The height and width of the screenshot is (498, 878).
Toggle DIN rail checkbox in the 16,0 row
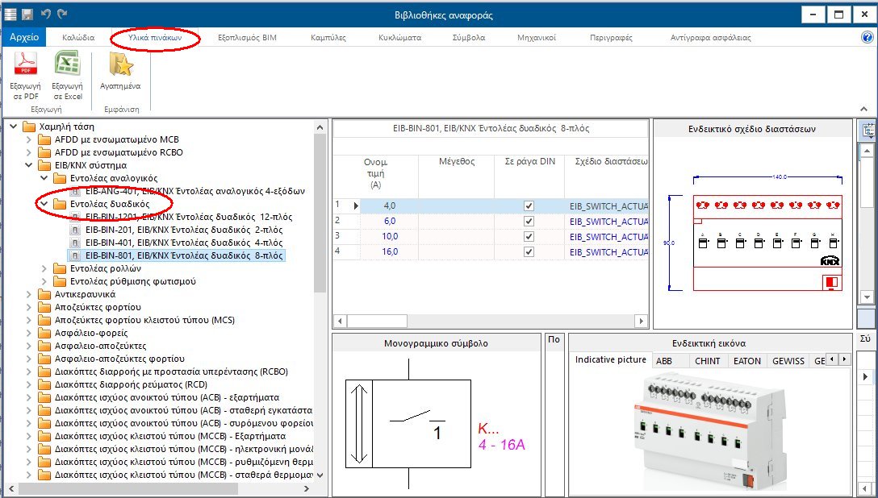(529, 251)
